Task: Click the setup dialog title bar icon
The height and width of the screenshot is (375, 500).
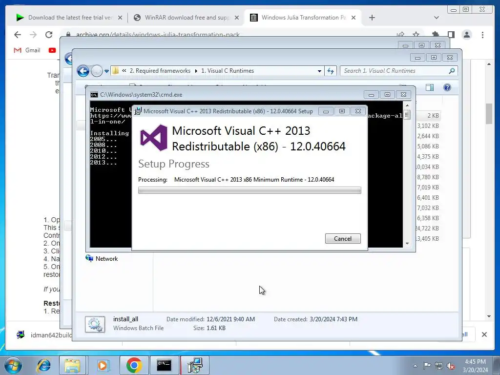Action: 138,111
